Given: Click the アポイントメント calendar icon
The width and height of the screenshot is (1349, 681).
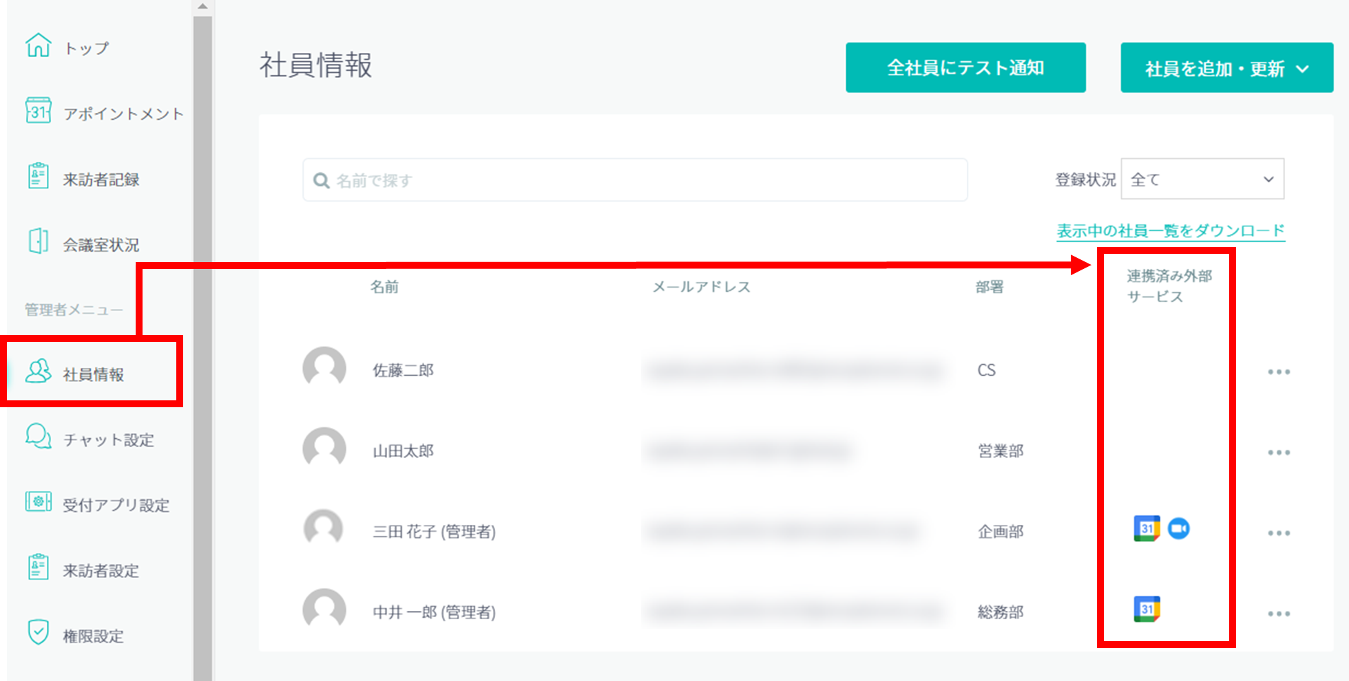Looking at the screenshot, I should (x=38, y=111).
